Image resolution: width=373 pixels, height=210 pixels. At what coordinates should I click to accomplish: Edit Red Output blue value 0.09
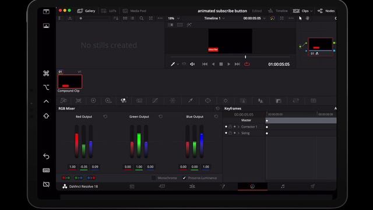pos(95,167)
